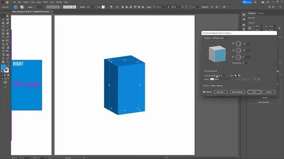The width and height of the screenshot is (284, 159).
Task: Click the Z-axis rotation dial
Action: pyautogui.click(x=238, y=57)
